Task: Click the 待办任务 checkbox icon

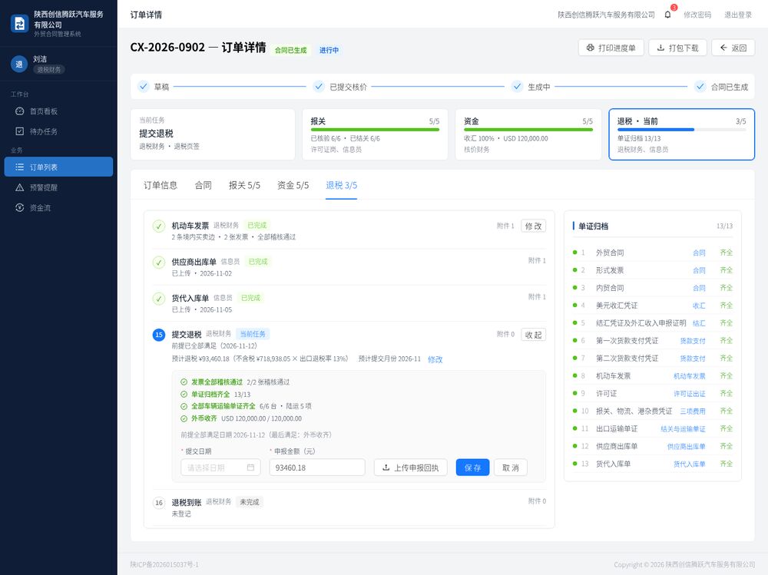Action: (x=20, y=131)
